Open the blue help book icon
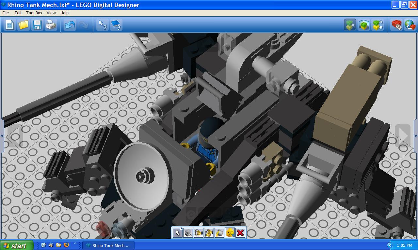The width and height of the screenshot is (418, 250). click(116, 25)
